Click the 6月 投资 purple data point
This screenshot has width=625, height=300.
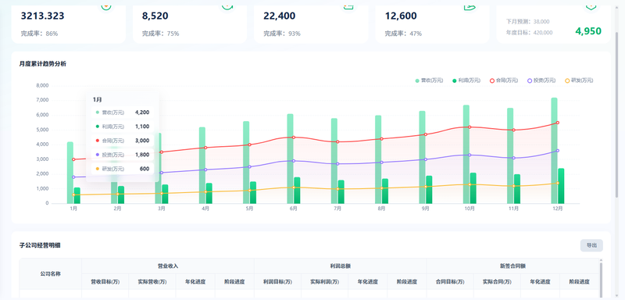[x=294, y=161]
